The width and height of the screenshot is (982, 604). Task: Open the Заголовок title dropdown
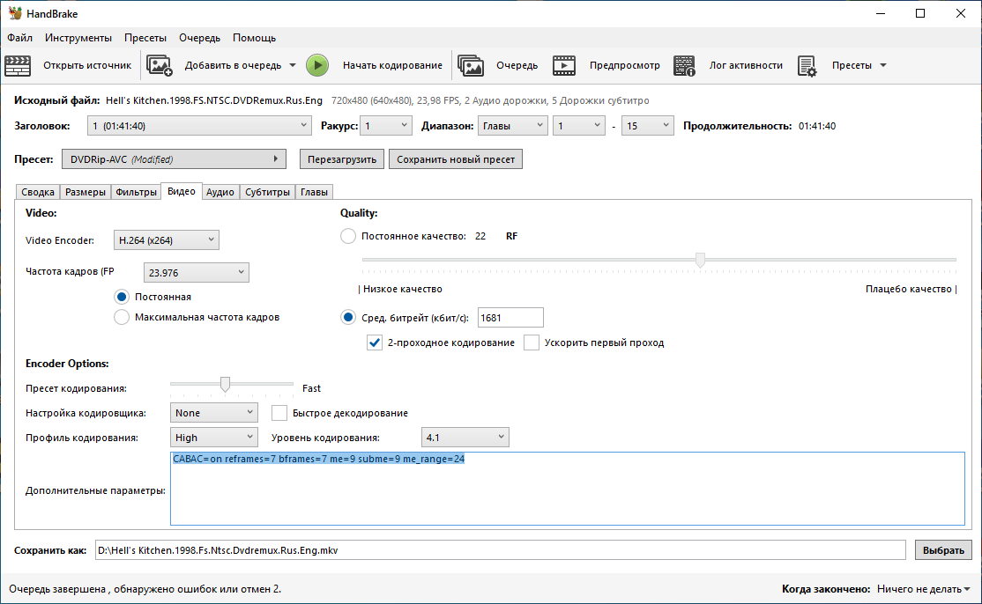(199, 126)
